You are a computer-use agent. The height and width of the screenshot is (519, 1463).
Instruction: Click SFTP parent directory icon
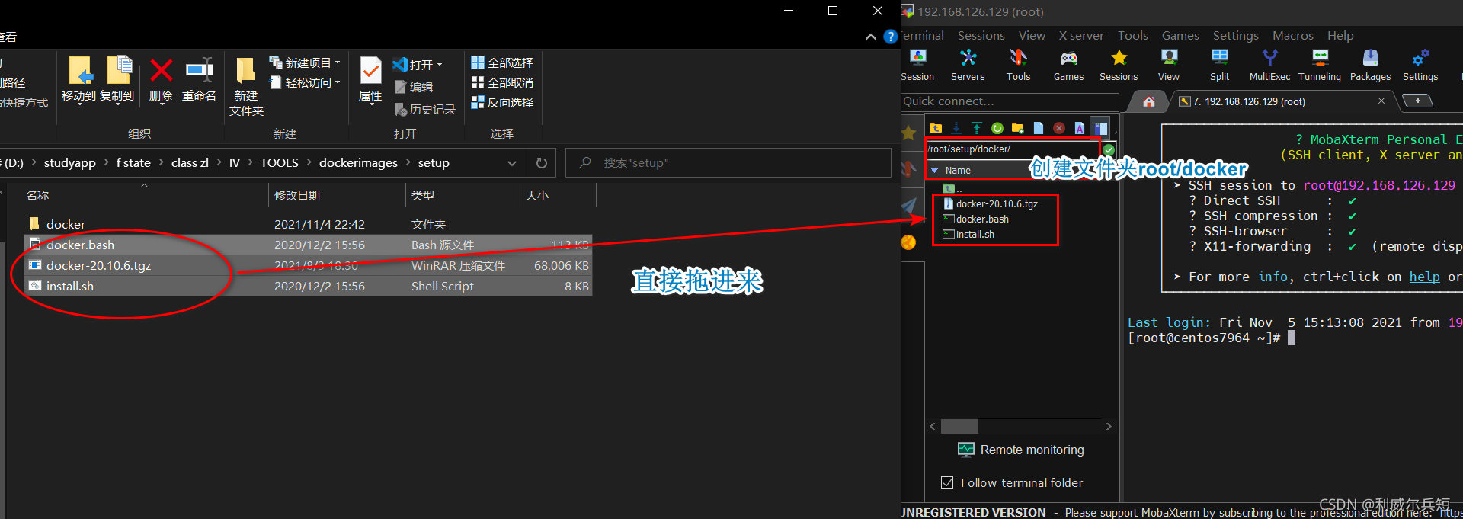coord(936,128)
